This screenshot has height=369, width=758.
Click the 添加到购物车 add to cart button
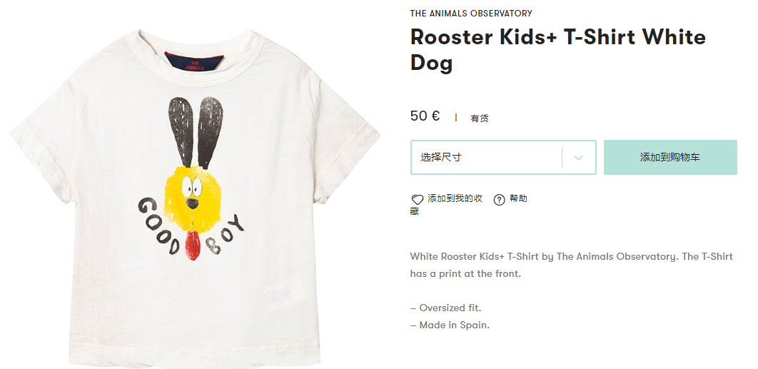click(670, 157)
